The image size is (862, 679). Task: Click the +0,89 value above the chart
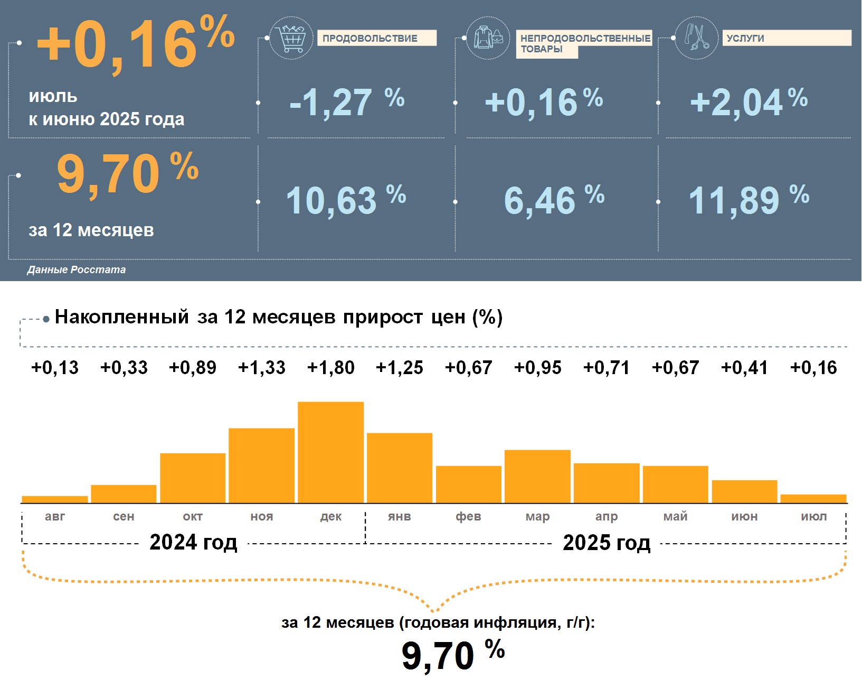pyautogui.click(x=193, y=367)
